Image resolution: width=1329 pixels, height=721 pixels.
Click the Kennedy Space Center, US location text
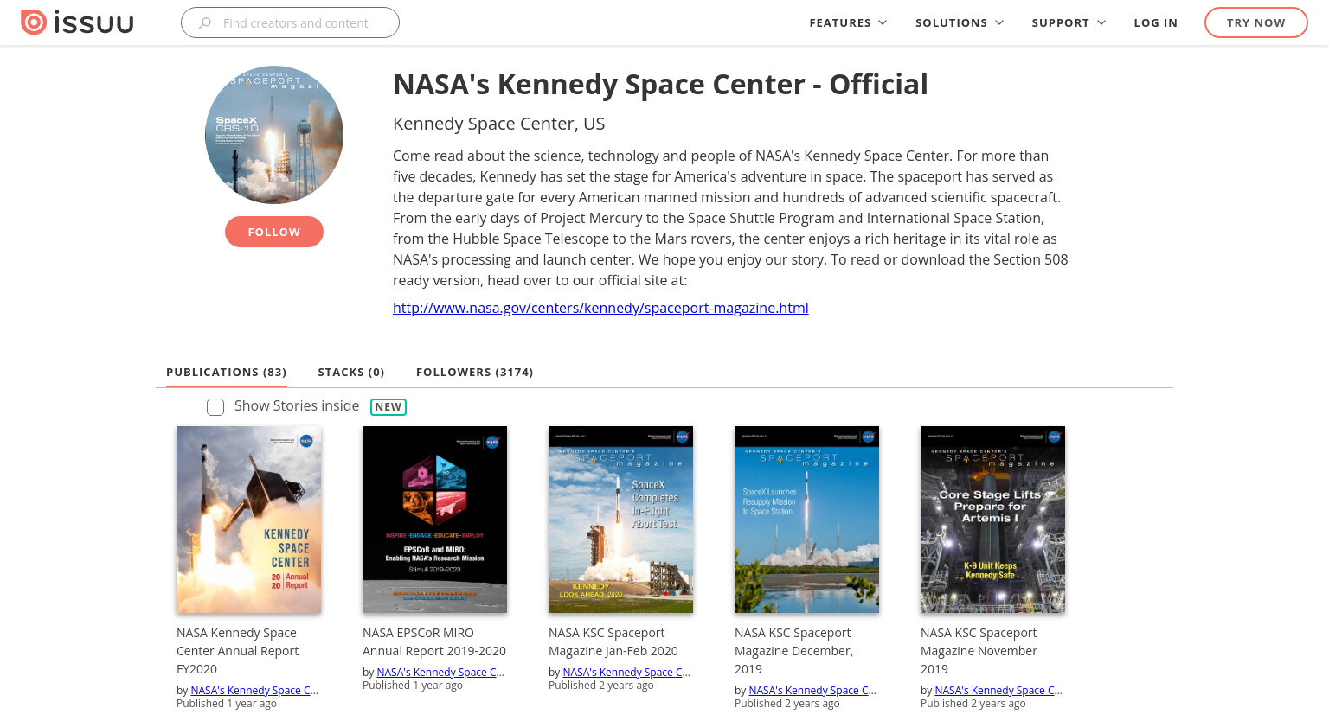[499, 124]
